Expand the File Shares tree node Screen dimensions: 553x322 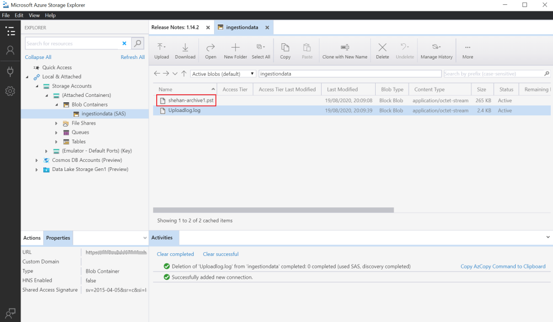pos(56,123)
